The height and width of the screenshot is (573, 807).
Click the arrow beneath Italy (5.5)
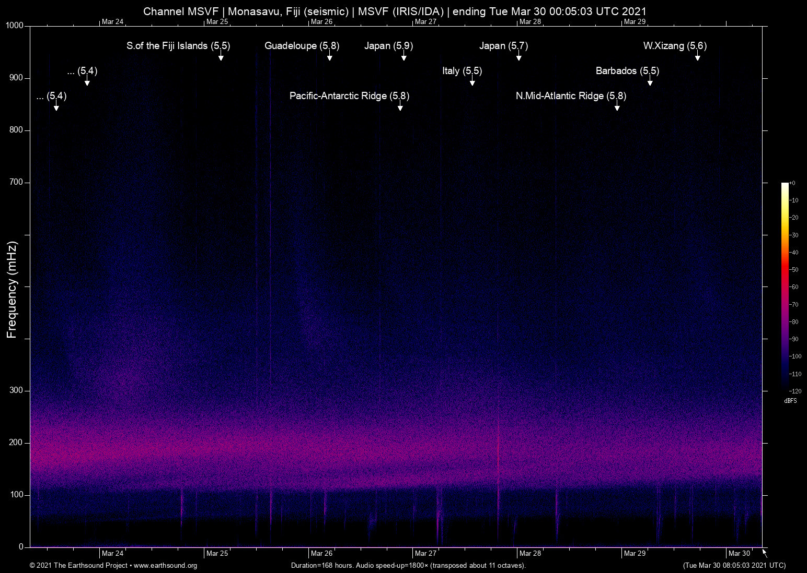[472, 82]
